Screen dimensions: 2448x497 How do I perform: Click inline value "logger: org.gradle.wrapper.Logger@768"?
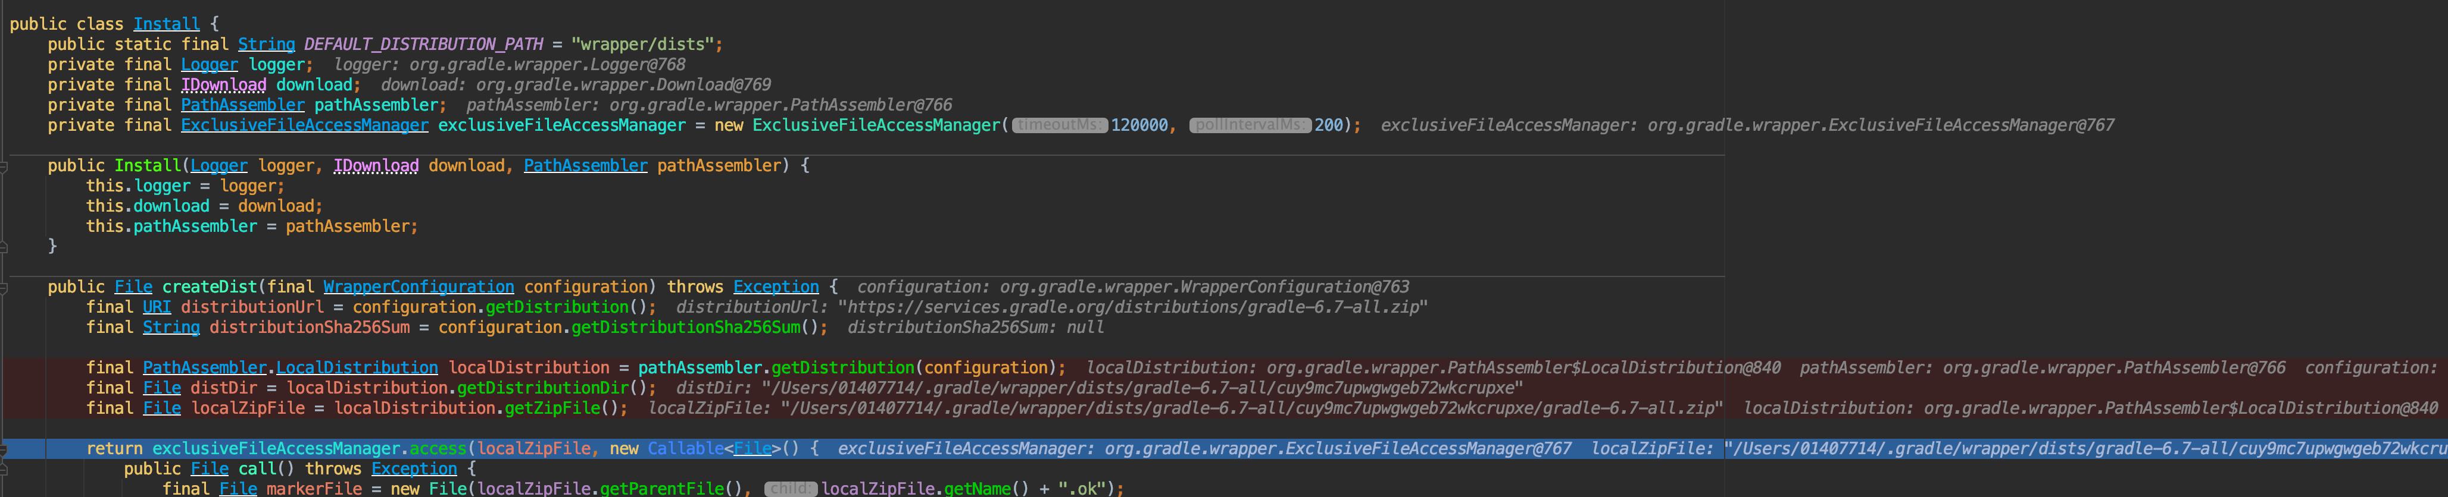510,64
